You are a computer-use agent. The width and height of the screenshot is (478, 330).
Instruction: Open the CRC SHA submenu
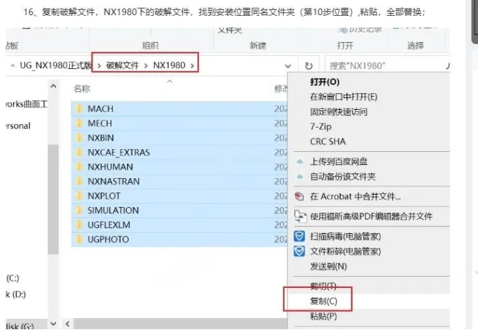(x=327, y=142)
